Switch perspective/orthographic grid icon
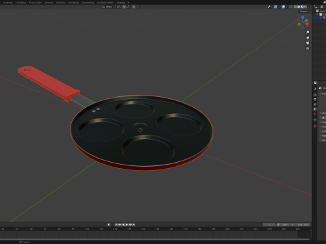The image size is (326, 244). tap(308, 48)
